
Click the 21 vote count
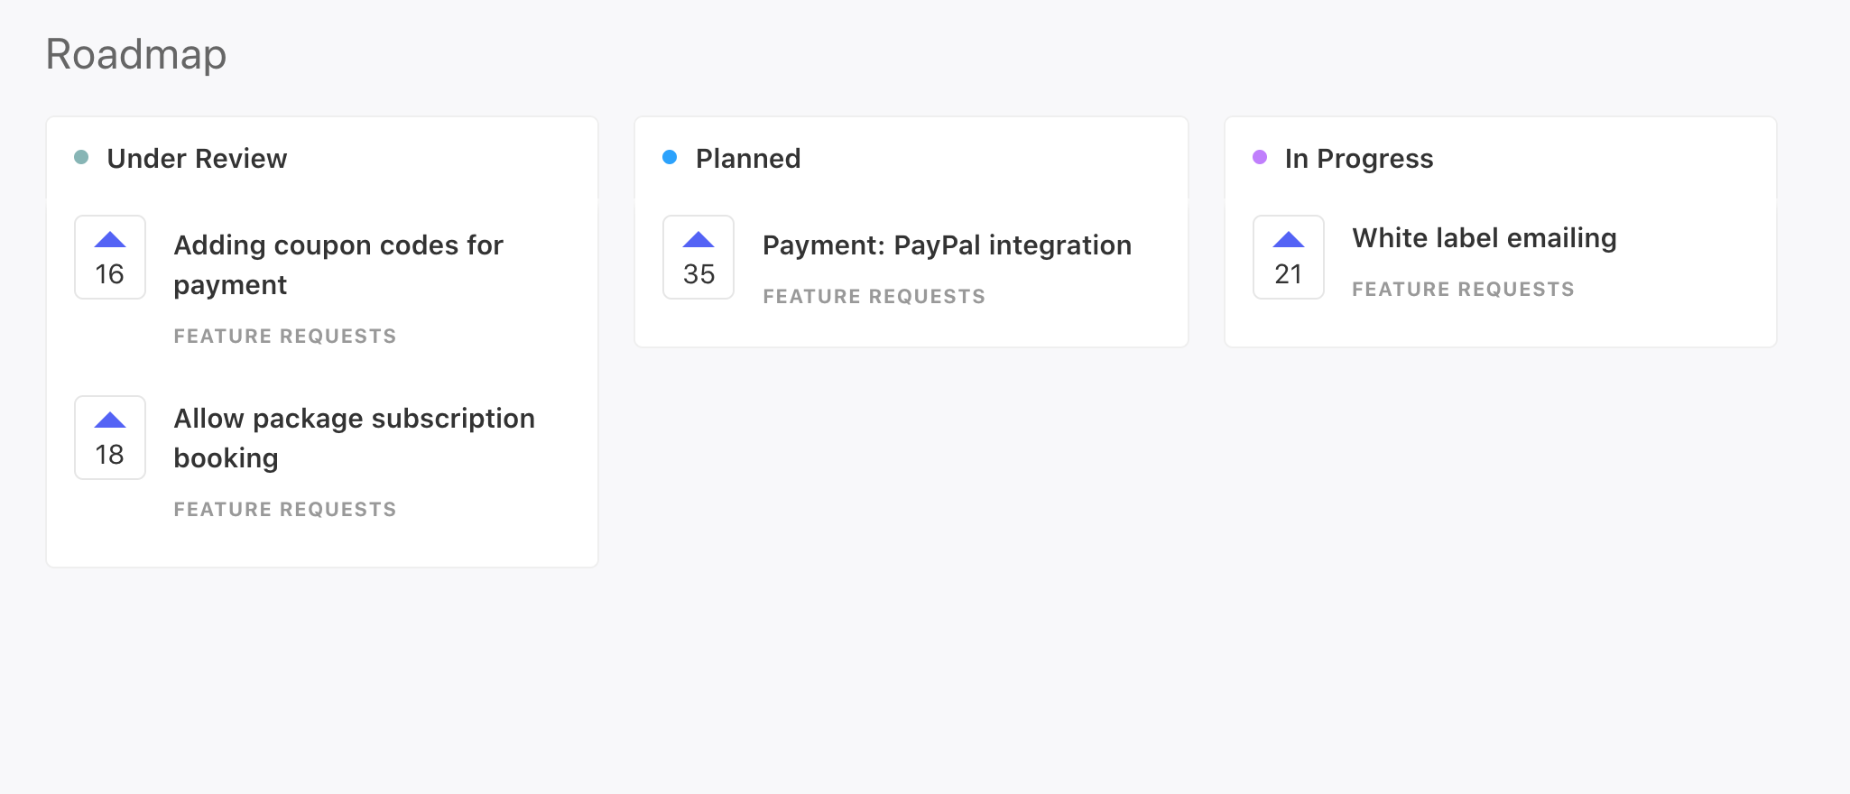[x=1288, y=274]
